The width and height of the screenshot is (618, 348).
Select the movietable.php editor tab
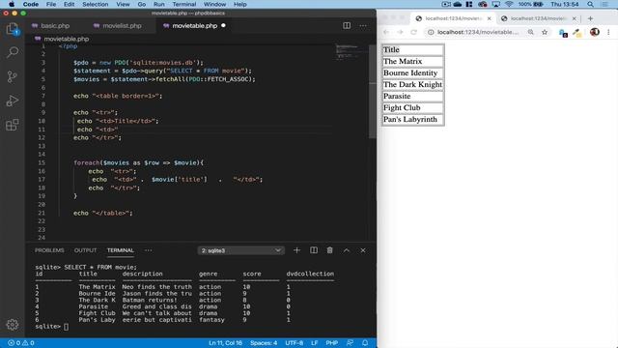click(x=195, y=26)
